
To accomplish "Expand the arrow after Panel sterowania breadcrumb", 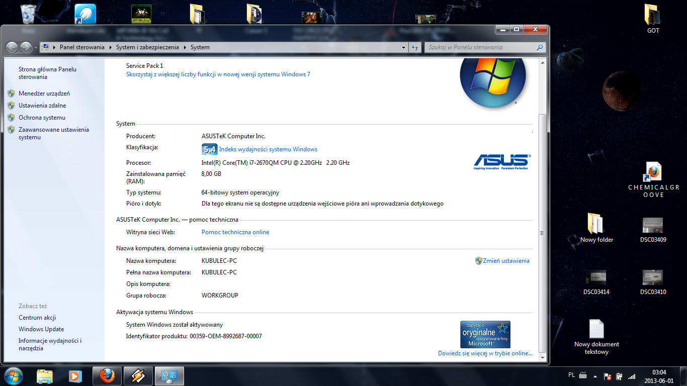I will [110, 47].
